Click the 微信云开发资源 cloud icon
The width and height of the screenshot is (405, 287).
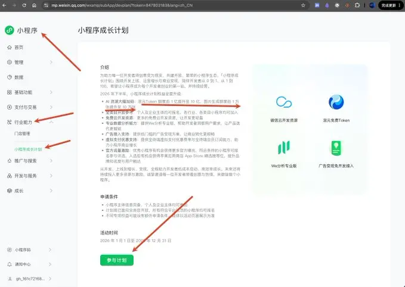click(284, 102)
